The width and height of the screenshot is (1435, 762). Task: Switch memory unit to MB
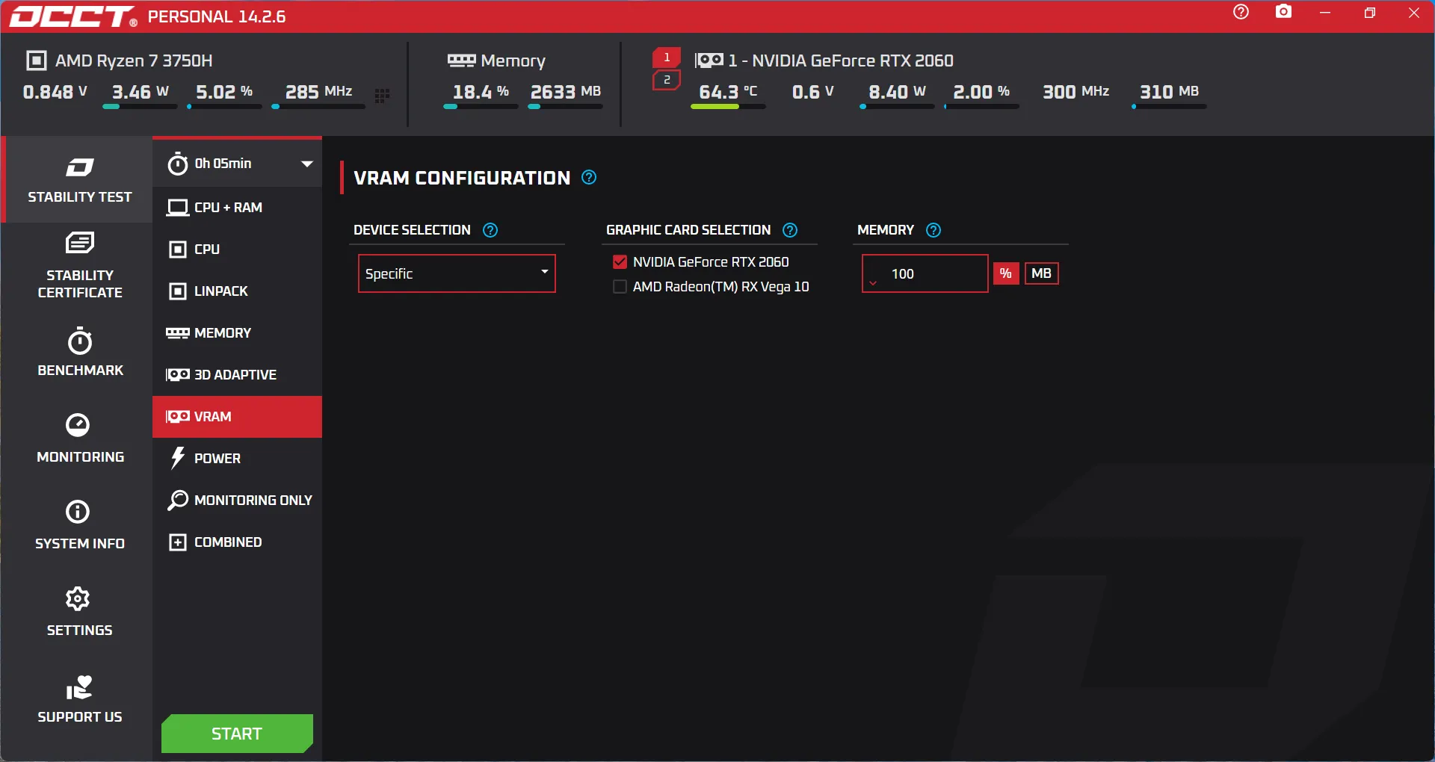(x=1041, y=273)
